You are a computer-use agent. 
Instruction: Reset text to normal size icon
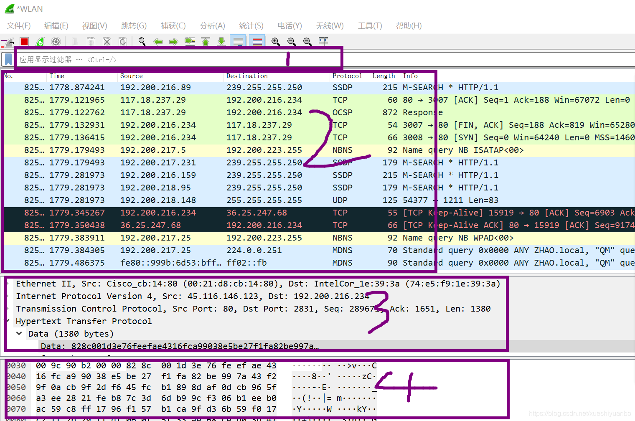[x=307, y=41]
